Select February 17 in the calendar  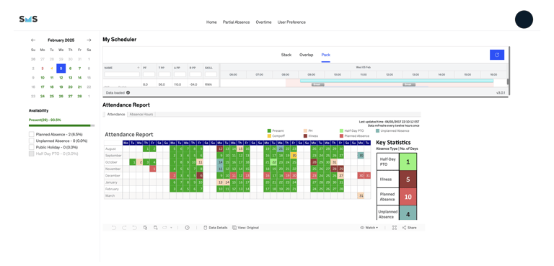pos(43,87)
